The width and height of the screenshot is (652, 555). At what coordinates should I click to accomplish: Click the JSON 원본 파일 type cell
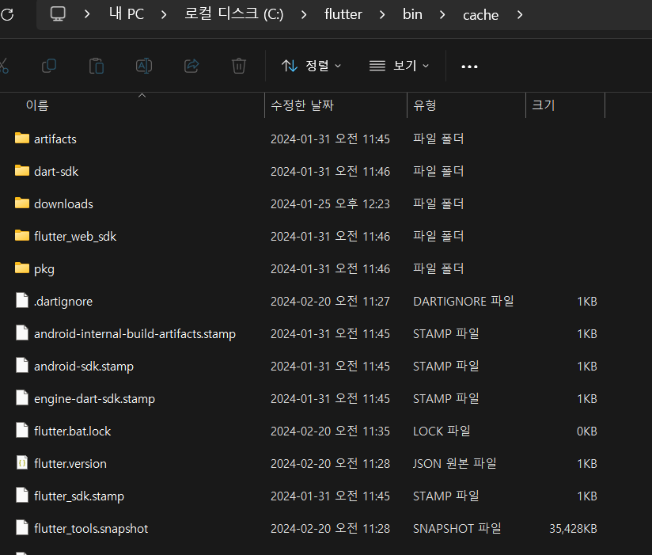coord(455,463)
